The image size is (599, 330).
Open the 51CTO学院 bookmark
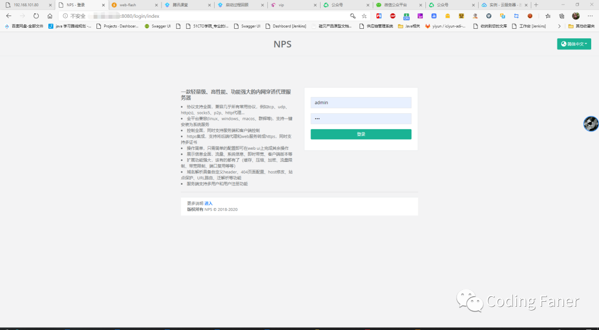[x=207, y=27]
